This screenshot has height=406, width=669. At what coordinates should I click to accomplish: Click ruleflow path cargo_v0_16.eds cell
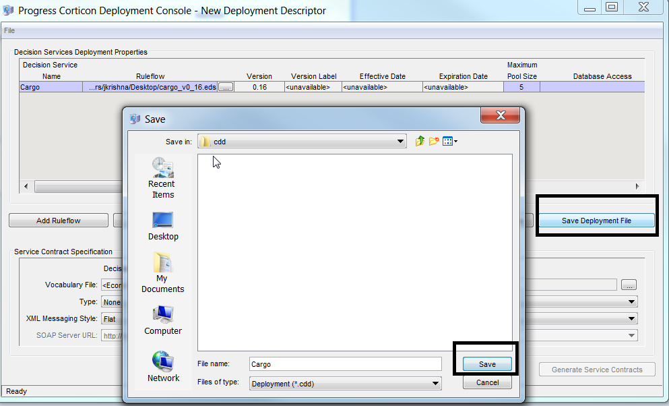150,87
